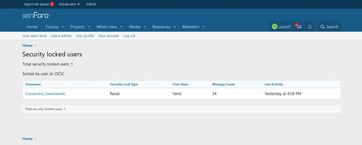Click the ozzy47 user avatar
Image resolution: width=362 pixels, height=145 pixels.
click(274, 27)
